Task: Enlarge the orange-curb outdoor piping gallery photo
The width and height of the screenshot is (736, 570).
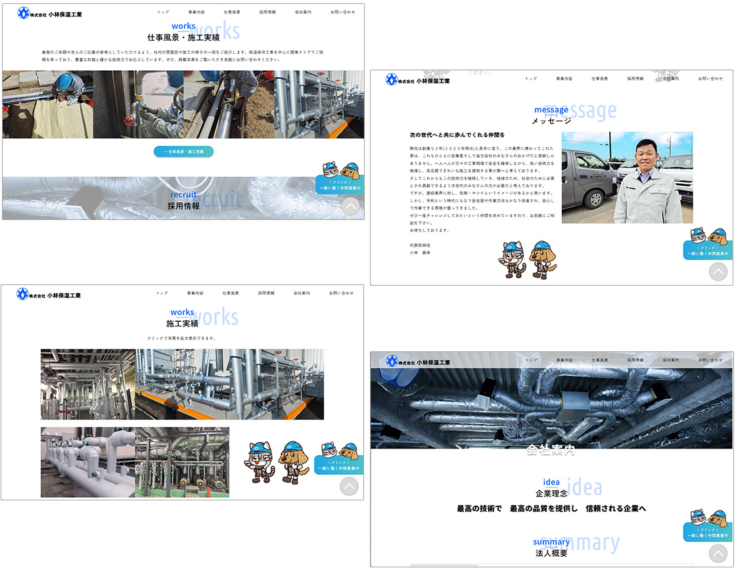Action: tap(229, 384)
